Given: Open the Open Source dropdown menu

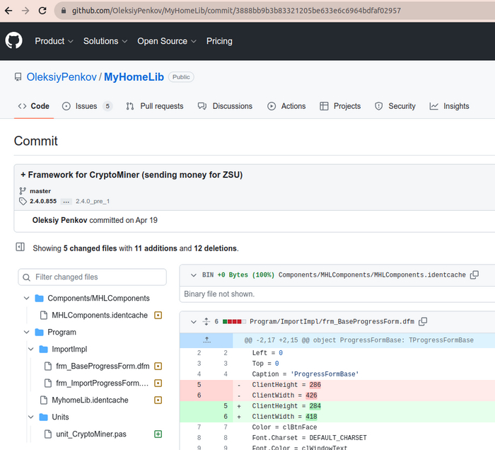Looking at the screenshot, I should 167,41.
